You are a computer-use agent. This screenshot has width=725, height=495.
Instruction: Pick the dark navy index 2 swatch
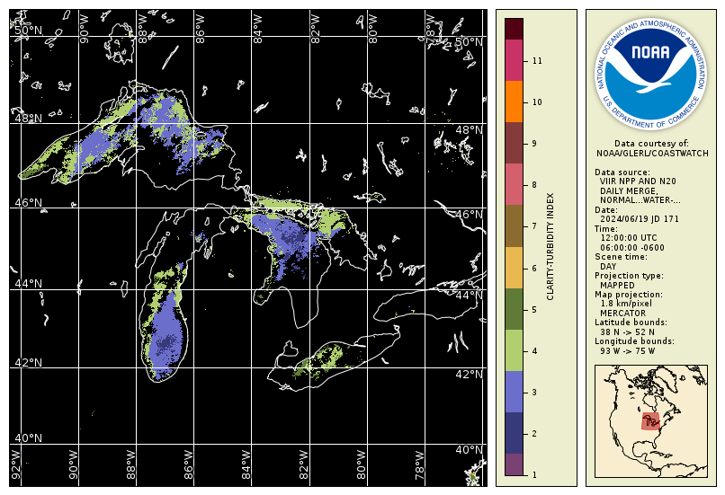pyautogui.click(x=514, y=433)
